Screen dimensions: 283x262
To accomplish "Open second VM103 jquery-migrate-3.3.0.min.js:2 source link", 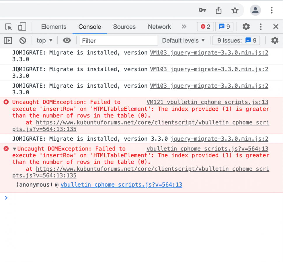I will [x=209, y=69].
